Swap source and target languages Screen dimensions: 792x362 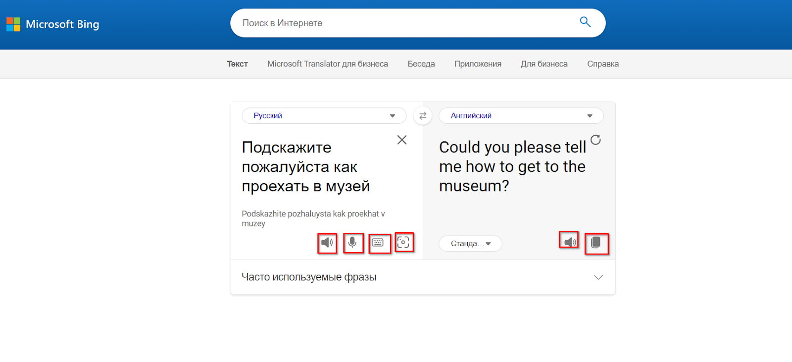[423, 116]
